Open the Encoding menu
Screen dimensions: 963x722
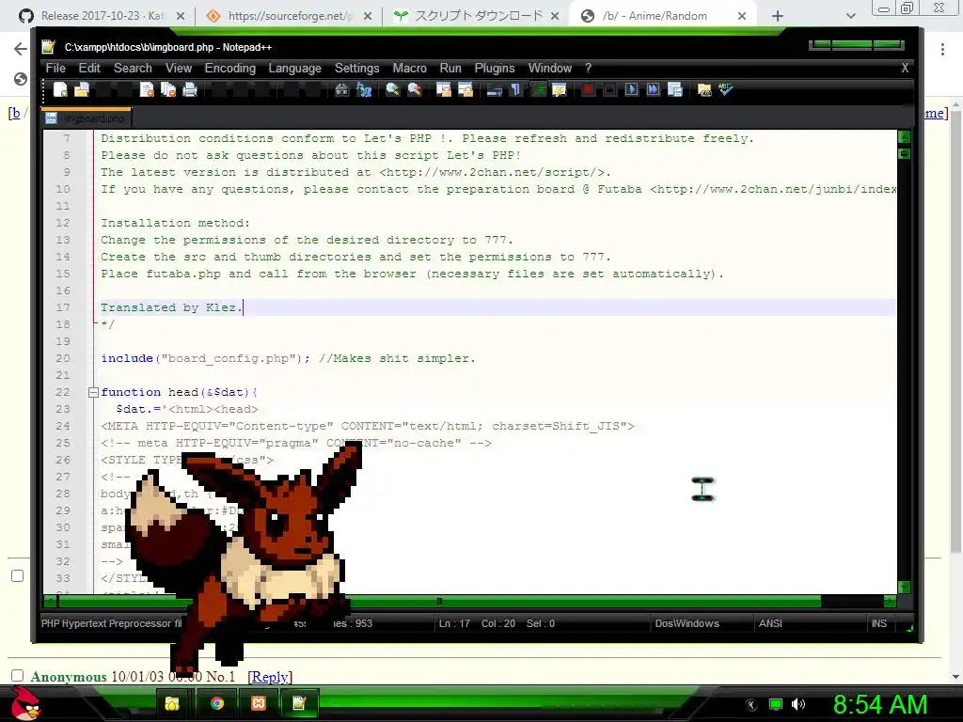point(229,68)
